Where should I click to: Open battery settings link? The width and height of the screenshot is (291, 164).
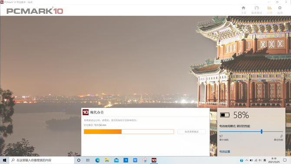(225, 152)
